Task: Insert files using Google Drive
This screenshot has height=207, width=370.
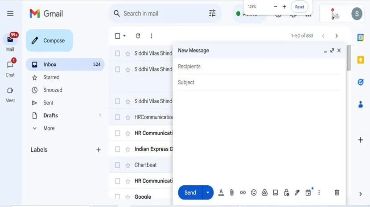Action: click(x=264, y=193)
